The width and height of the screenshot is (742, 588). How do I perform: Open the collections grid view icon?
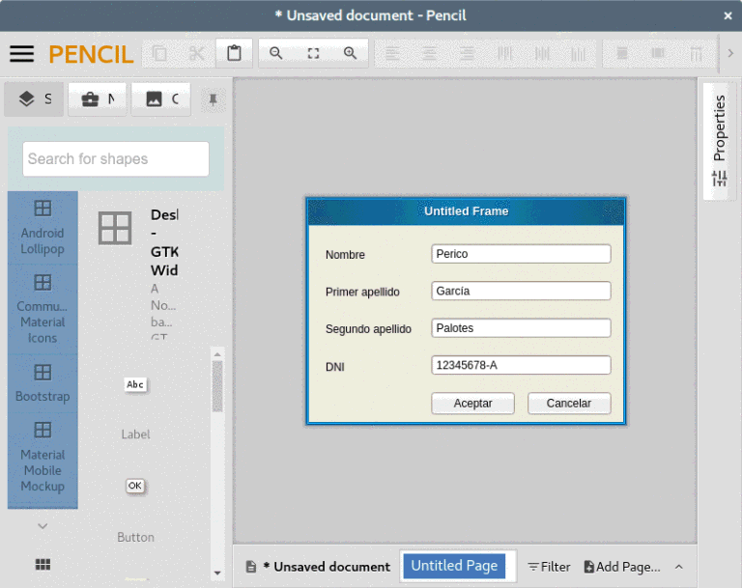[43, 564]
